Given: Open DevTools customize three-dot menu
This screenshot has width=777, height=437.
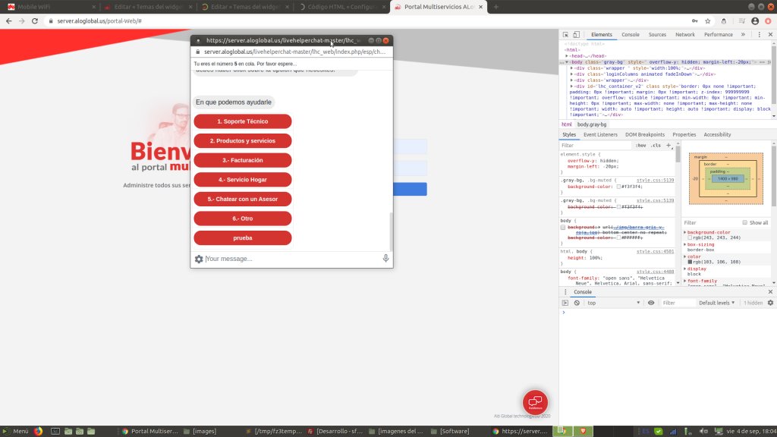Looking at the screenshot, I should coord(759,35).
